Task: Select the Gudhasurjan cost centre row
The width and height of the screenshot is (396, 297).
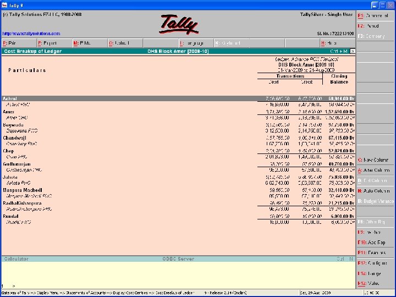Action: 178,164
